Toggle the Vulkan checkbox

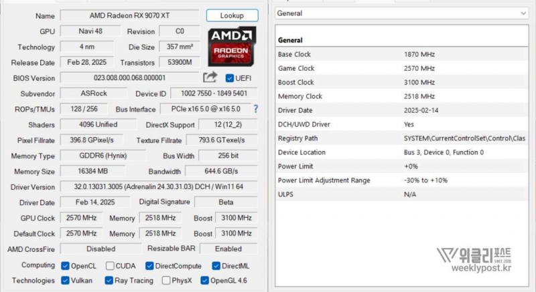[65, 281]
